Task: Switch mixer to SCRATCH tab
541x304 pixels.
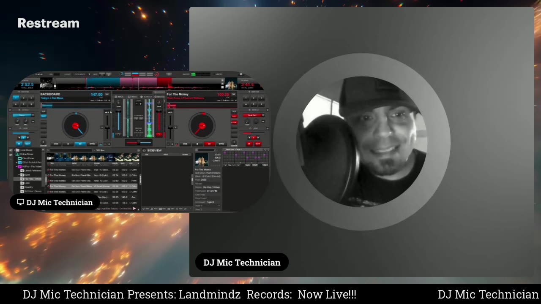Action: (146, 97)
